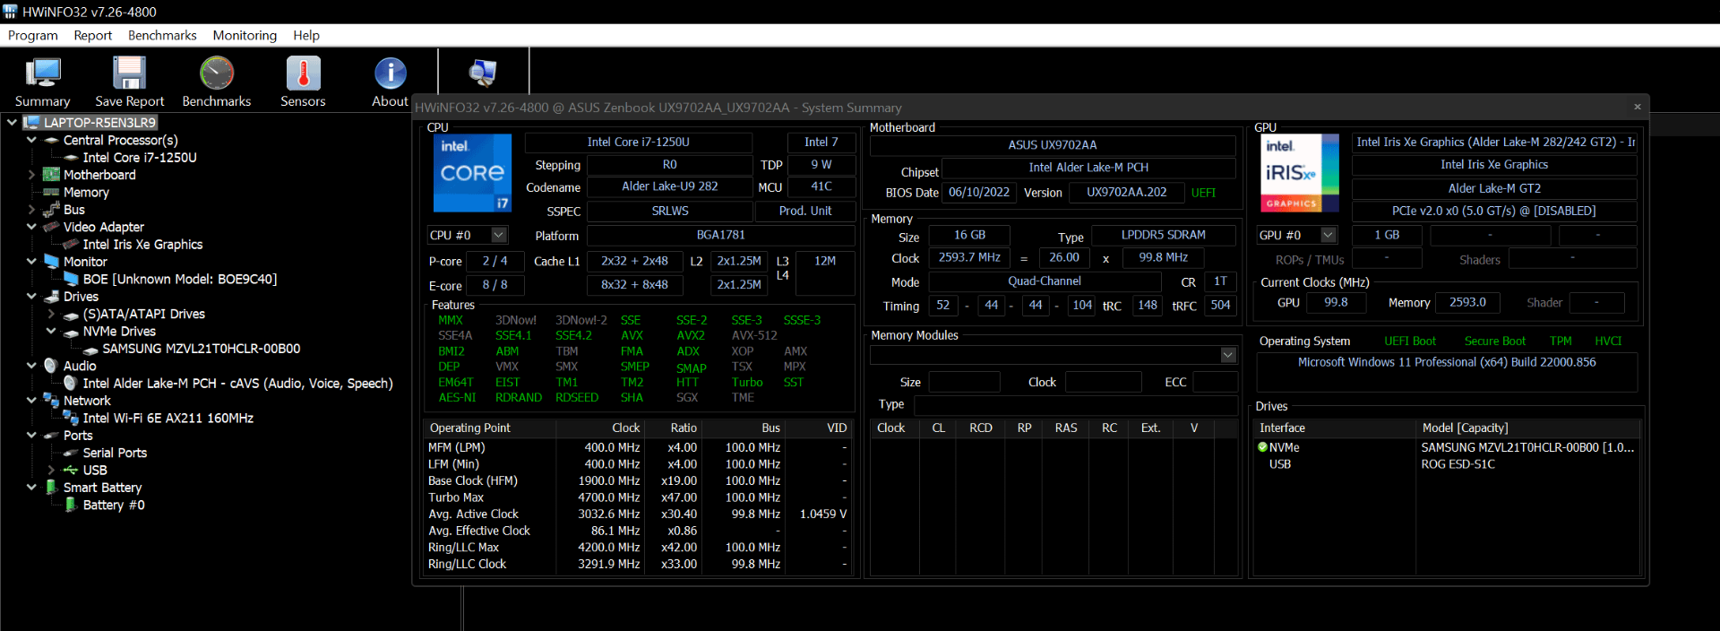Click the Model [Capacity] column header
This screenshot has width=1720, height=631.
tap(1528, 428)
